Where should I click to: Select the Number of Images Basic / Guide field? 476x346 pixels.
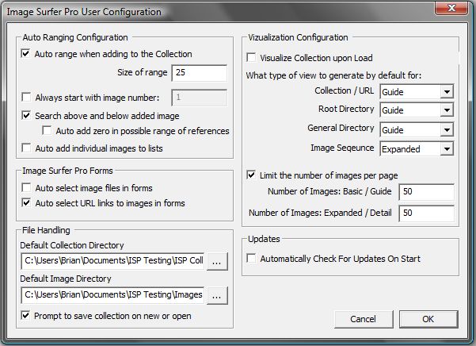pyautogui.click(x=427, y=192)
